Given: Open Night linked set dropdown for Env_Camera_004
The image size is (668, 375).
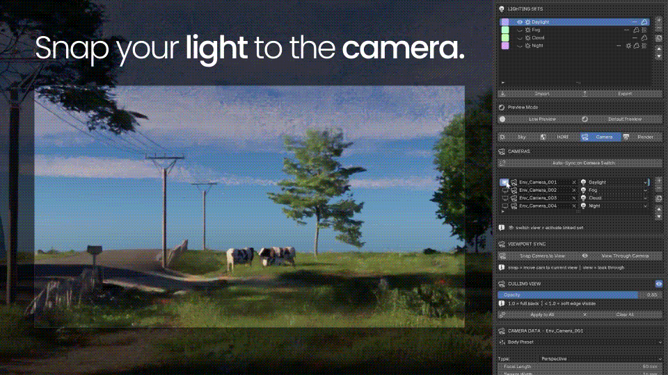Looking at the screenshot, I should click(614, 206).
